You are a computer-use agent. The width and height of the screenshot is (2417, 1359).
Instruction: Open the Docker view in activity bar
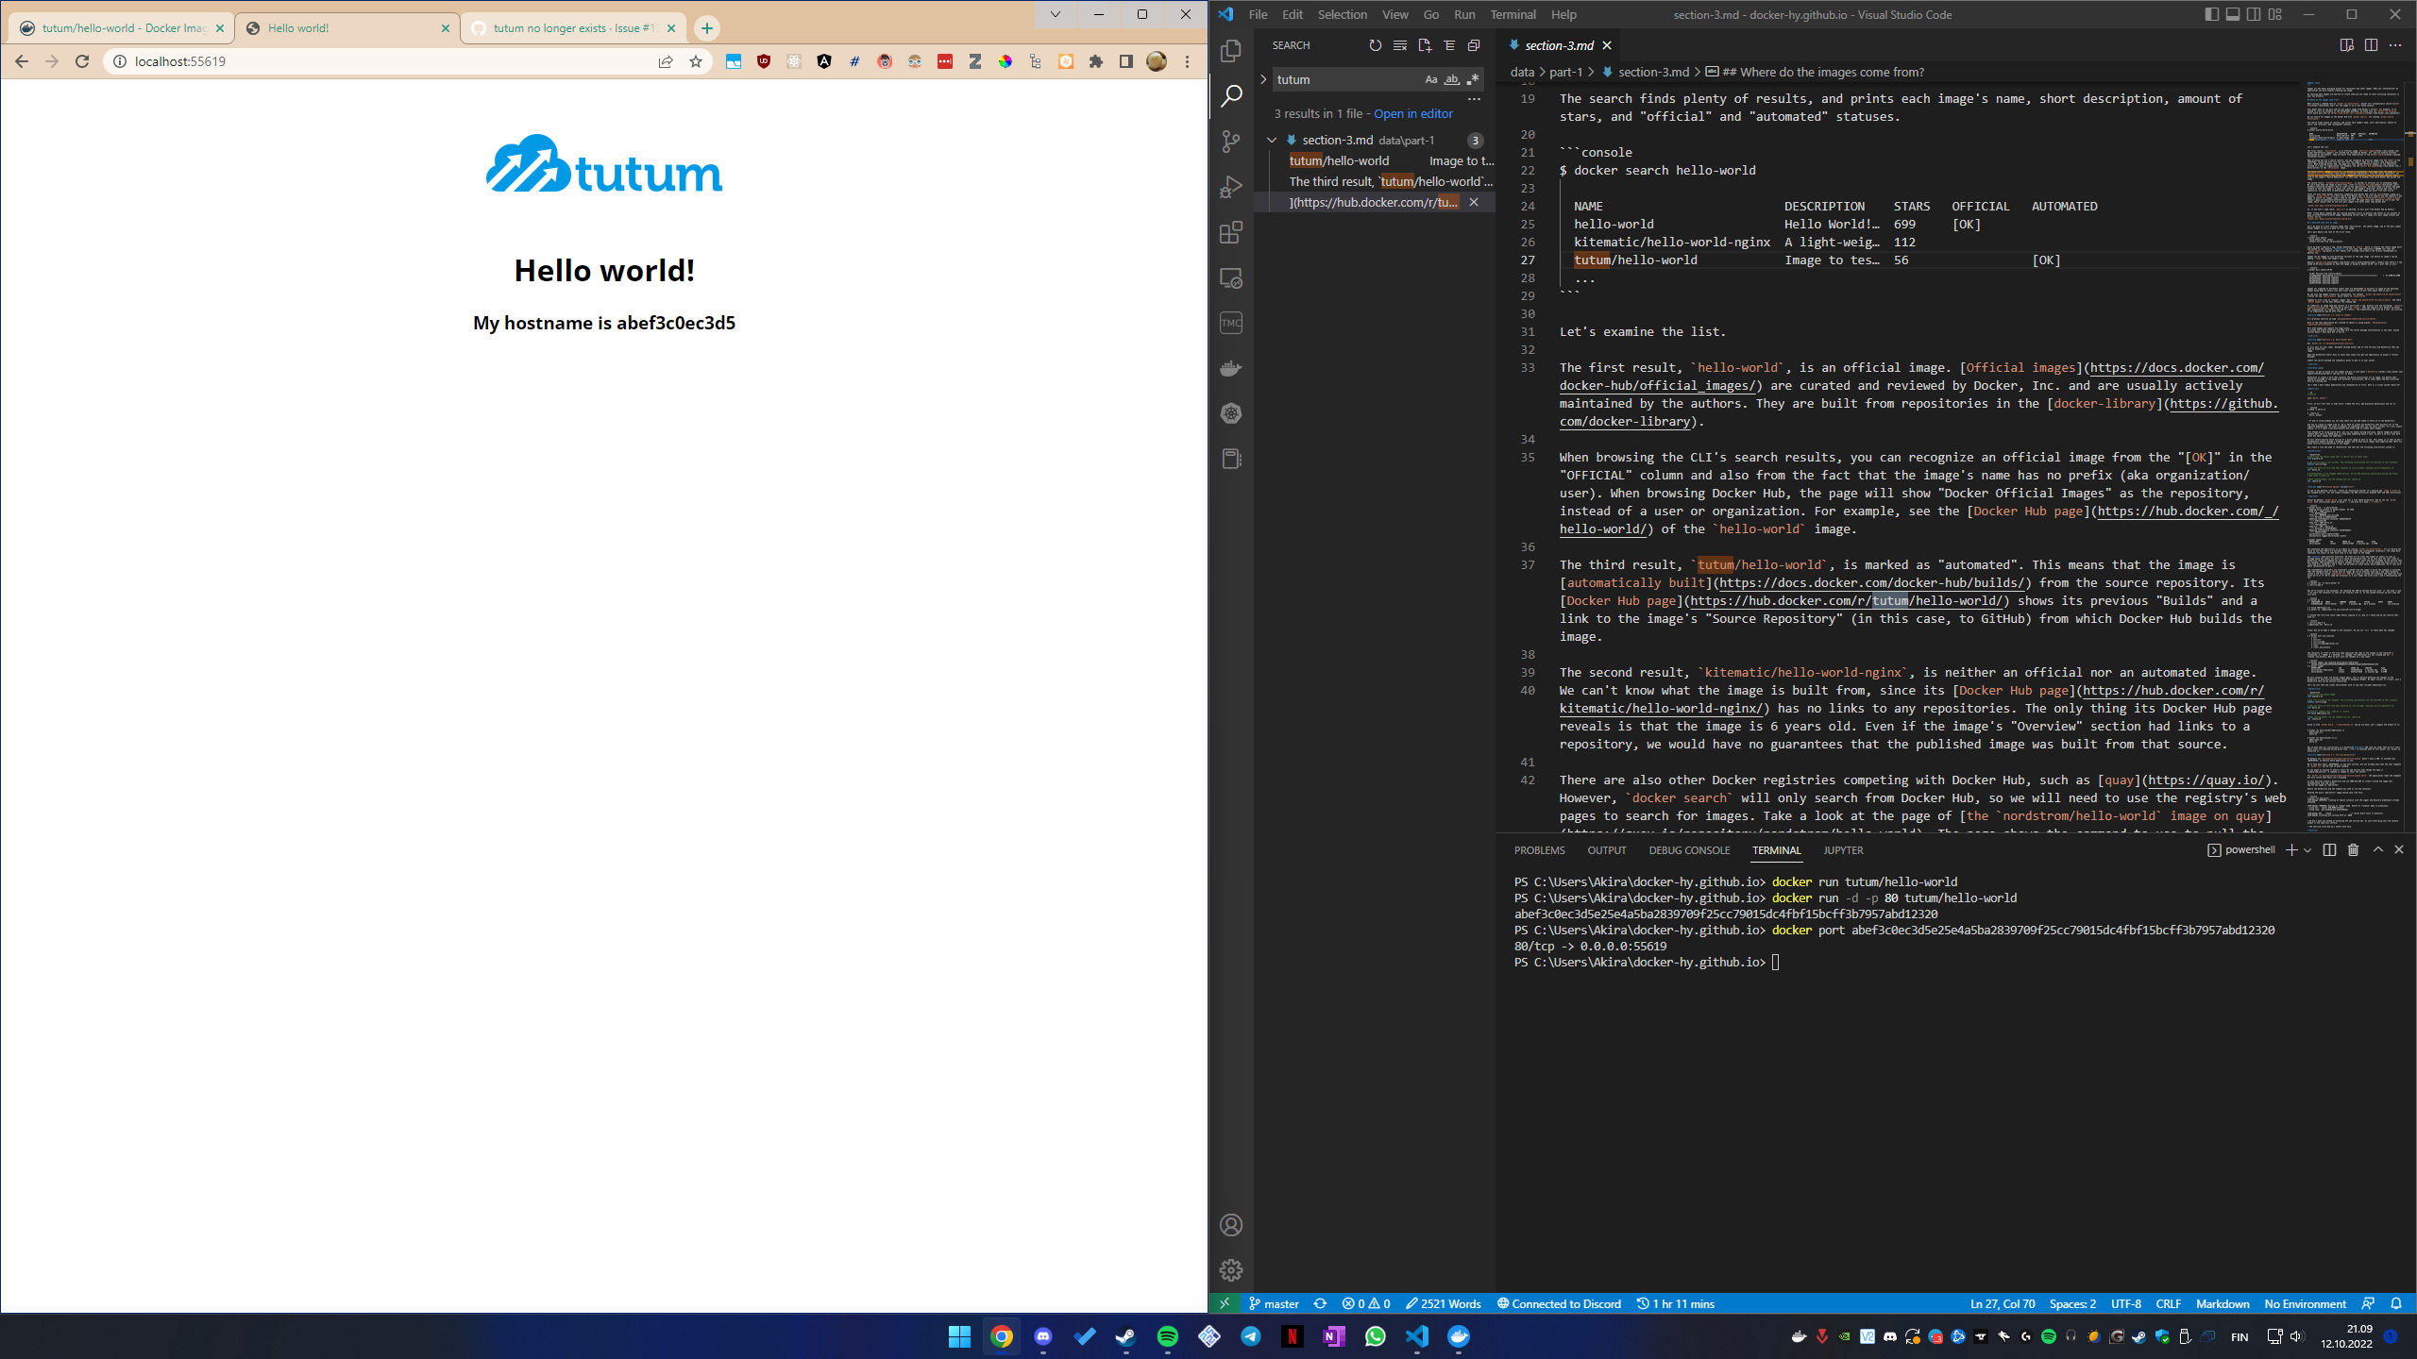click(1231, 368)
